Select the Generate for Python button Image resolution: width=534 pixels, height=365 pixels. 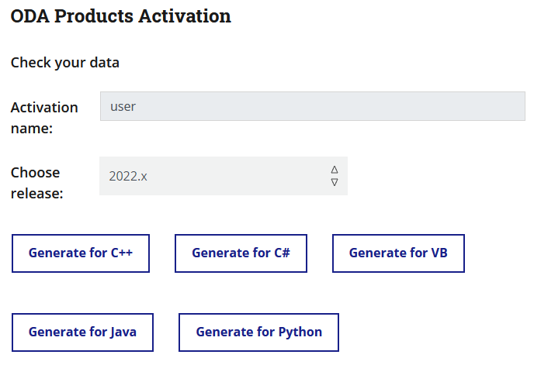(258, 332)
